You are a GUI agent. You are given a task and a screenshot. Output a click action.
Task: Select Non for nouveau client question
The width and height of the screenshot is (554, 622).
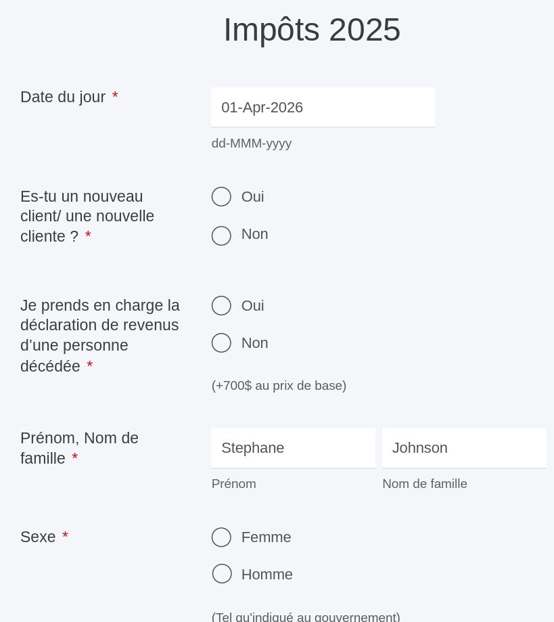pos(221,236)
